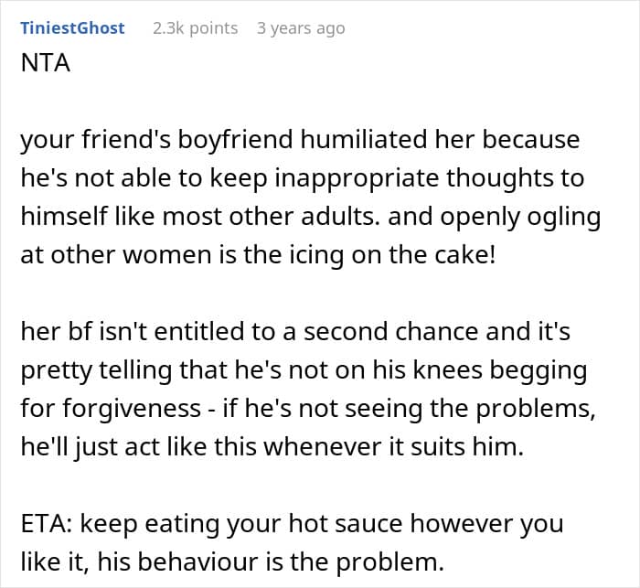Click the line starting "himself like most other adults"
The height and width of the screenshot is (588, 640).
click(x=311, y=217)
